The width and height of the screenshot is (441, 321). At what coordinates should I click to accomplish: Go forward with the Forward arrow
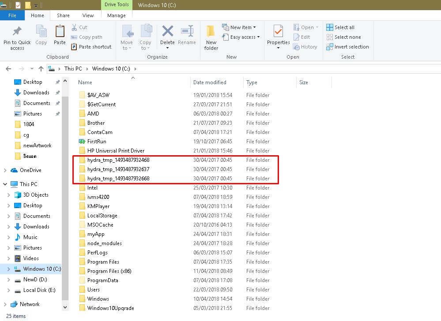(21, 69)
